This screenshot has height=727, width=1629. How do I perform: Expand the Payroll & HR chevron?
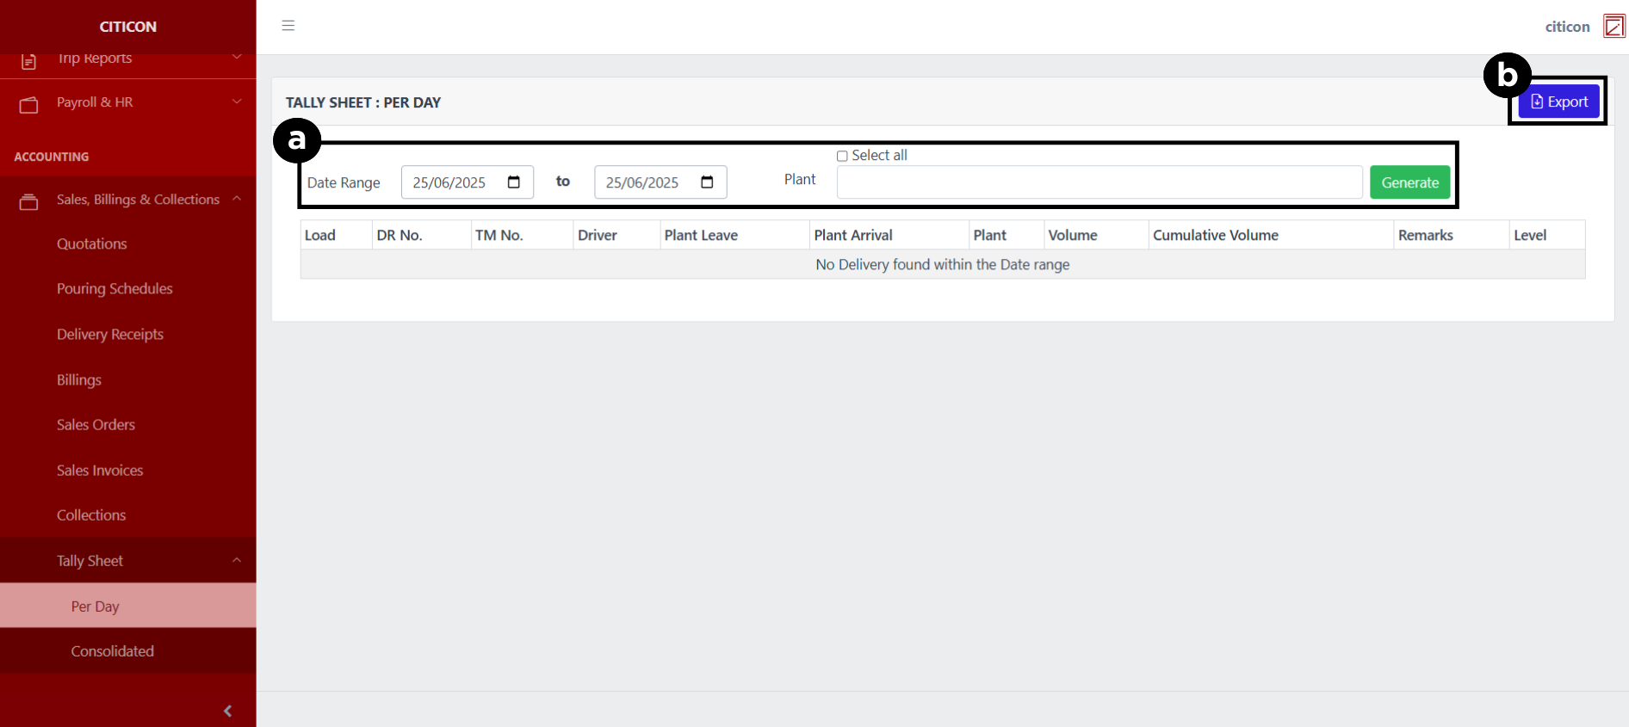point(237,102)
